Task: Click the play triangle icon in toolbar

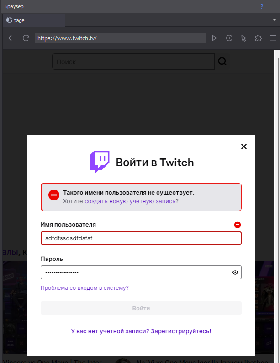Action: [214, 38]
